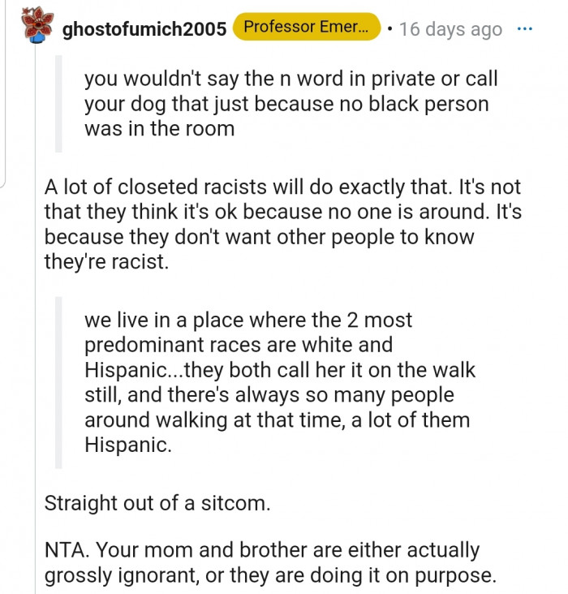The width and height of the screenshot is (568, 594).
Task: Click the line "was in the room"
Action: tap(159, 130)
